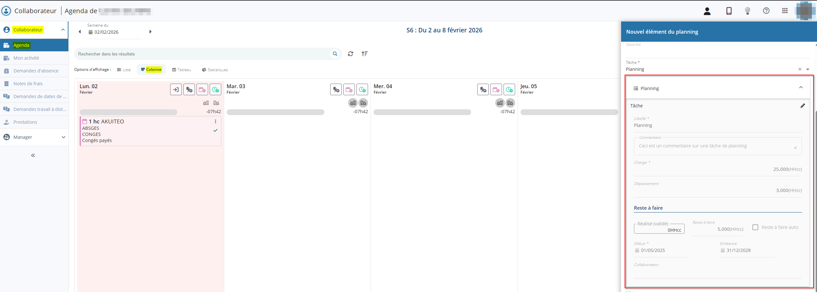This screenshot has width=817, height=292.
Task: Open the Tâche dropdown arrow
Action: click(808, 69)
